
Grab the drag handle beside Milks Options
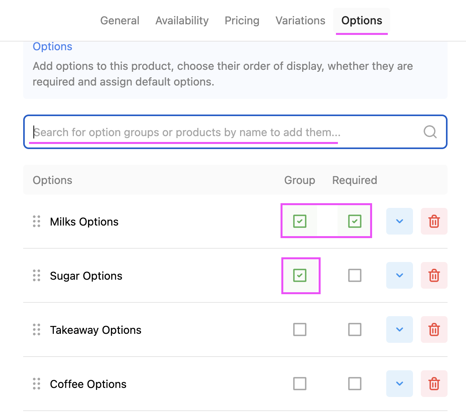pyautogui.click(x=37, y=221)
